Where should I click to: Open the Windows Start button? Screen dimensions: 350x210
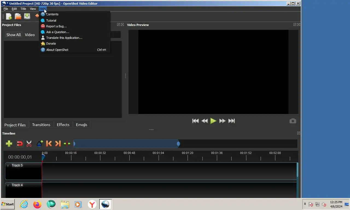point(8,204)
